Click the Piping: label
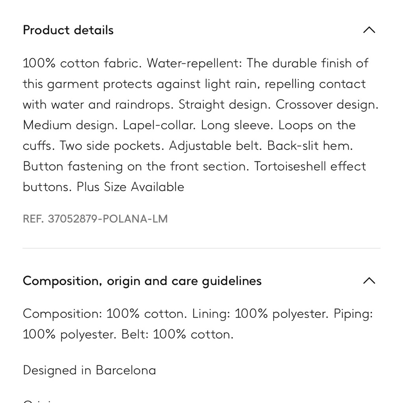Screen dimensions: 403x403 (353, 314)
